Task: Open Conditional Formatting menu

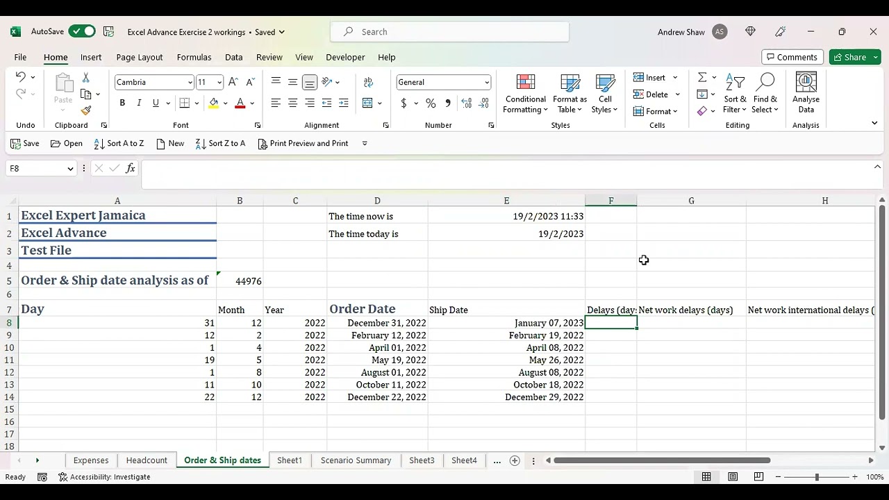Action: [526, 94]
